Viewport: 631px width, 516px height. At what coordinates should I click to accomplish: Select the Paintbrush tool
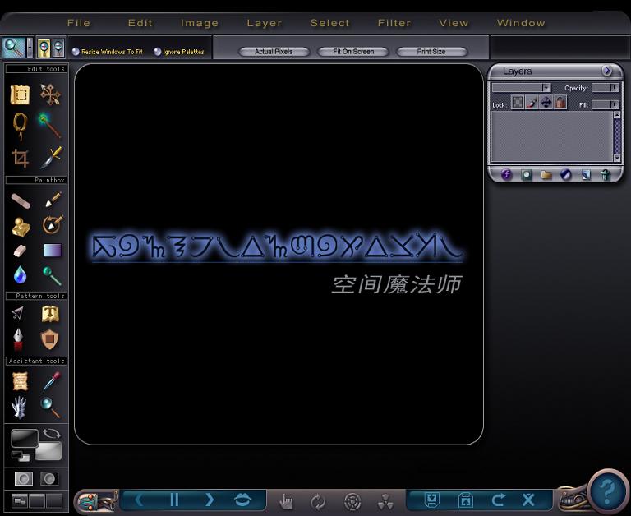point(53,200)
